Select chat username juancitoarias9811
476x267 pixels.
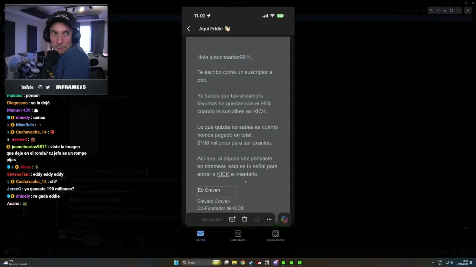click(x=29, y=147)
